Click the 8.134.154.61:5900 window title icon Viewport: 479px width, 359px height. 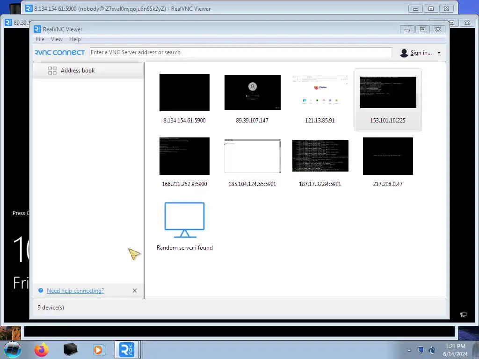pos(29,8)
